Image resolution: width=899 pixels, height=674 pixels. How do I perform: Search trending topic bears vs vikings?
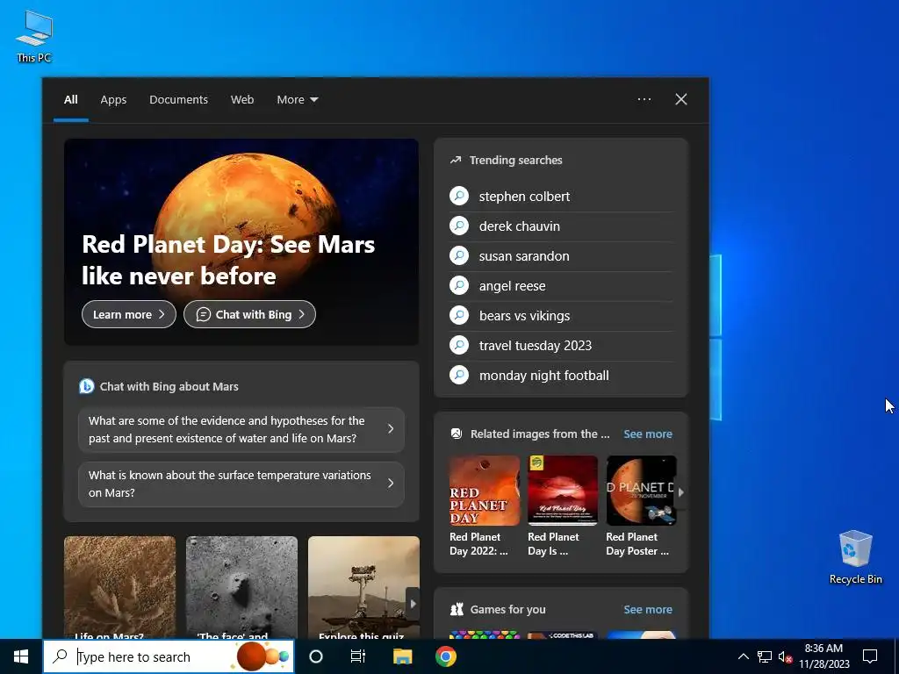(x=561, y=316)
